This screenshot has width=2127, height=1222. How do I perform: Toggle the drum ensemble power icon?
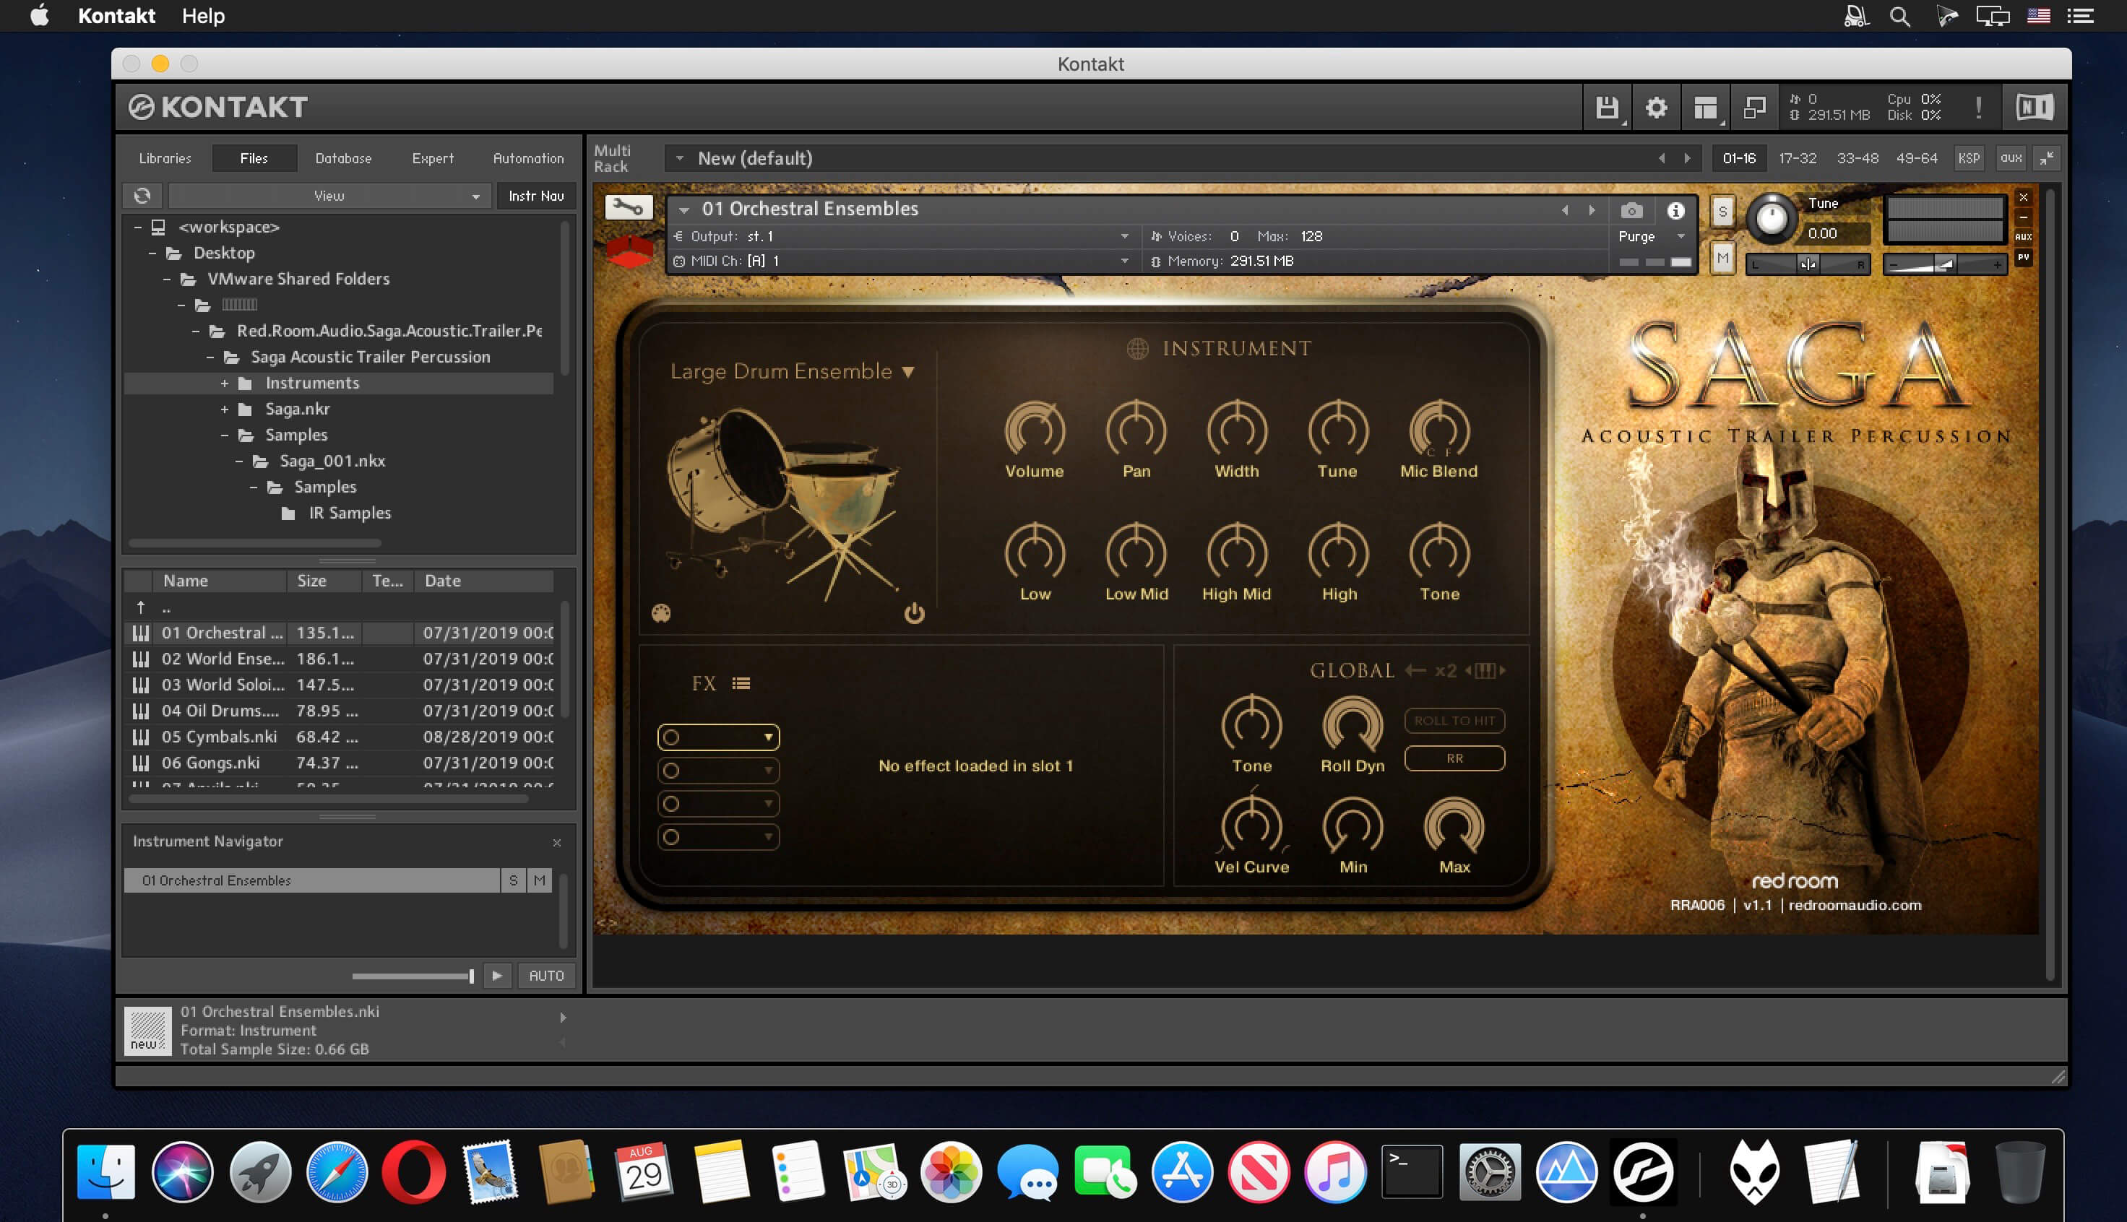914,613
